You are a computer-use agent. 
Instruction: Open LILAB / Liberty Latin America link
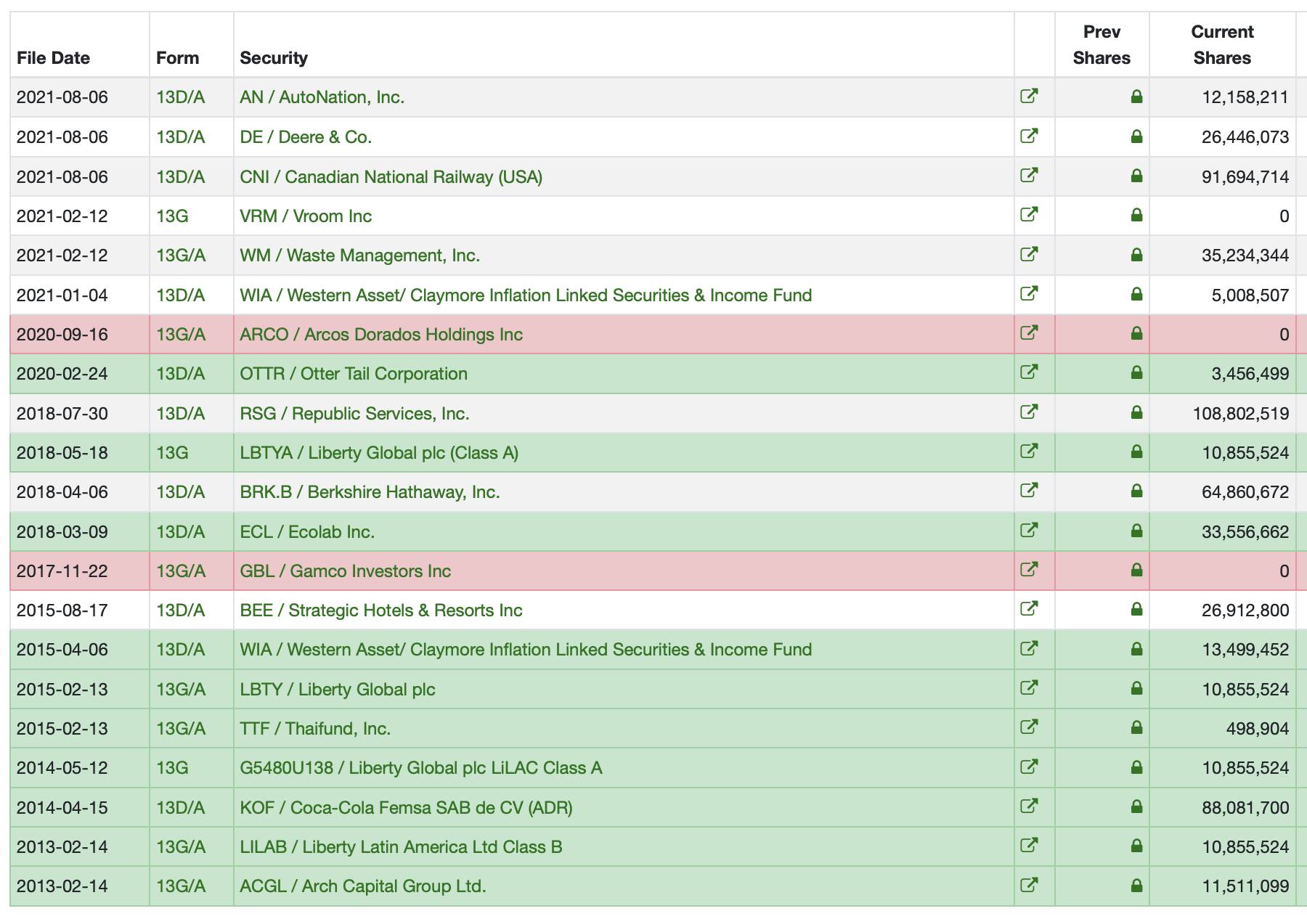coord(401,847)
